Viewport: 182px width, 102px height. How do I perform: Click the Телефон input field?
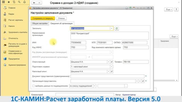pyautogui.click(x=136, y=62)
